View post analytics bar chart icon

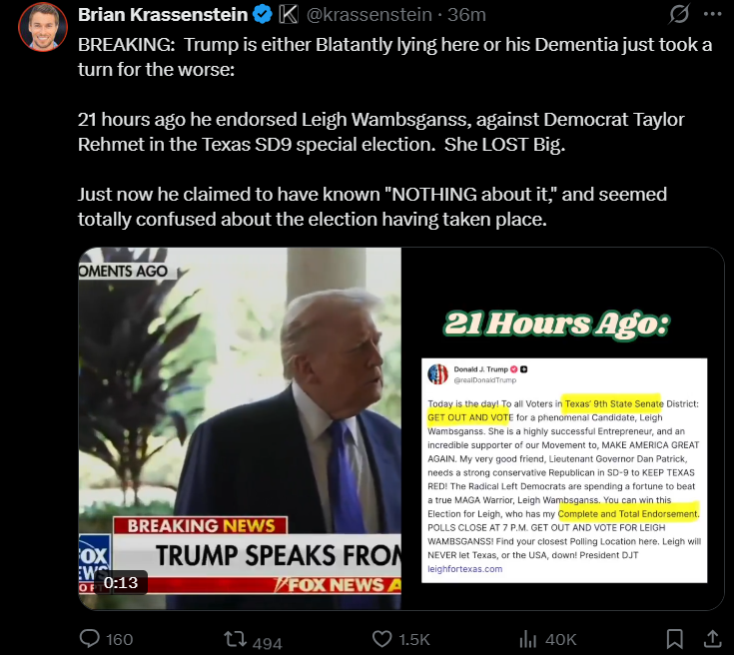pyautogui.click(x=527, y=639)
